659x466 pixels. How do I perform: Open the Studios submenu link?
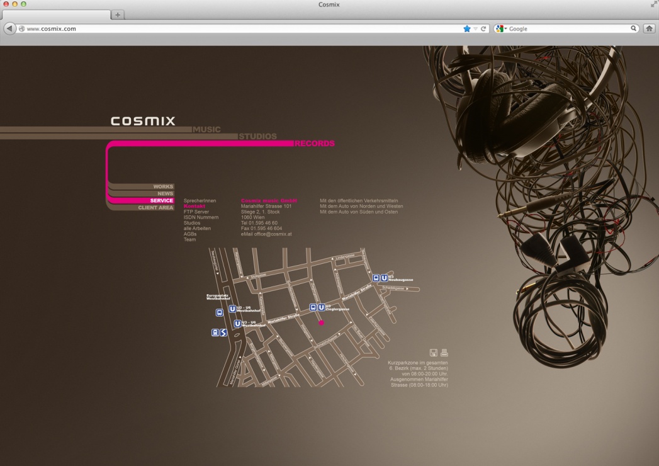[191, 223]
